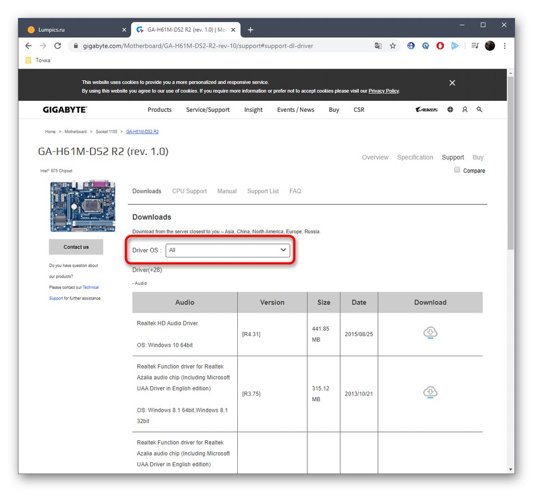533x492 pixels.
Task: Click the Contact us button
Action: click(76, 247)
